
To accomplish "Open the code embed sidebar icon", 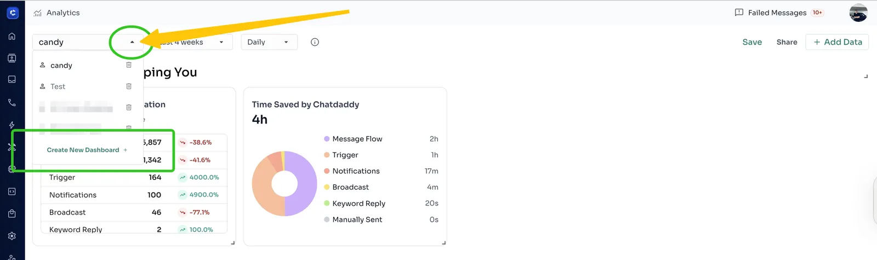I will 12,192.
